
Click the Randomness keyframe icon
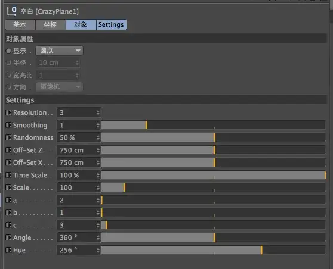[x=8, y=137]
